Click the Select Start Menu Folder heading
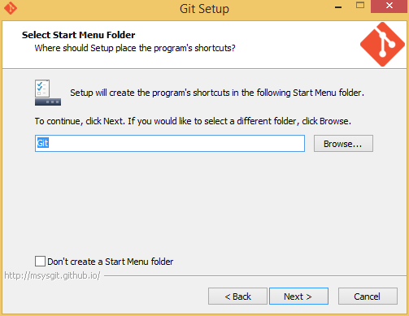The height and width of the screenshot is (316, 409). (x=79, y=35)
